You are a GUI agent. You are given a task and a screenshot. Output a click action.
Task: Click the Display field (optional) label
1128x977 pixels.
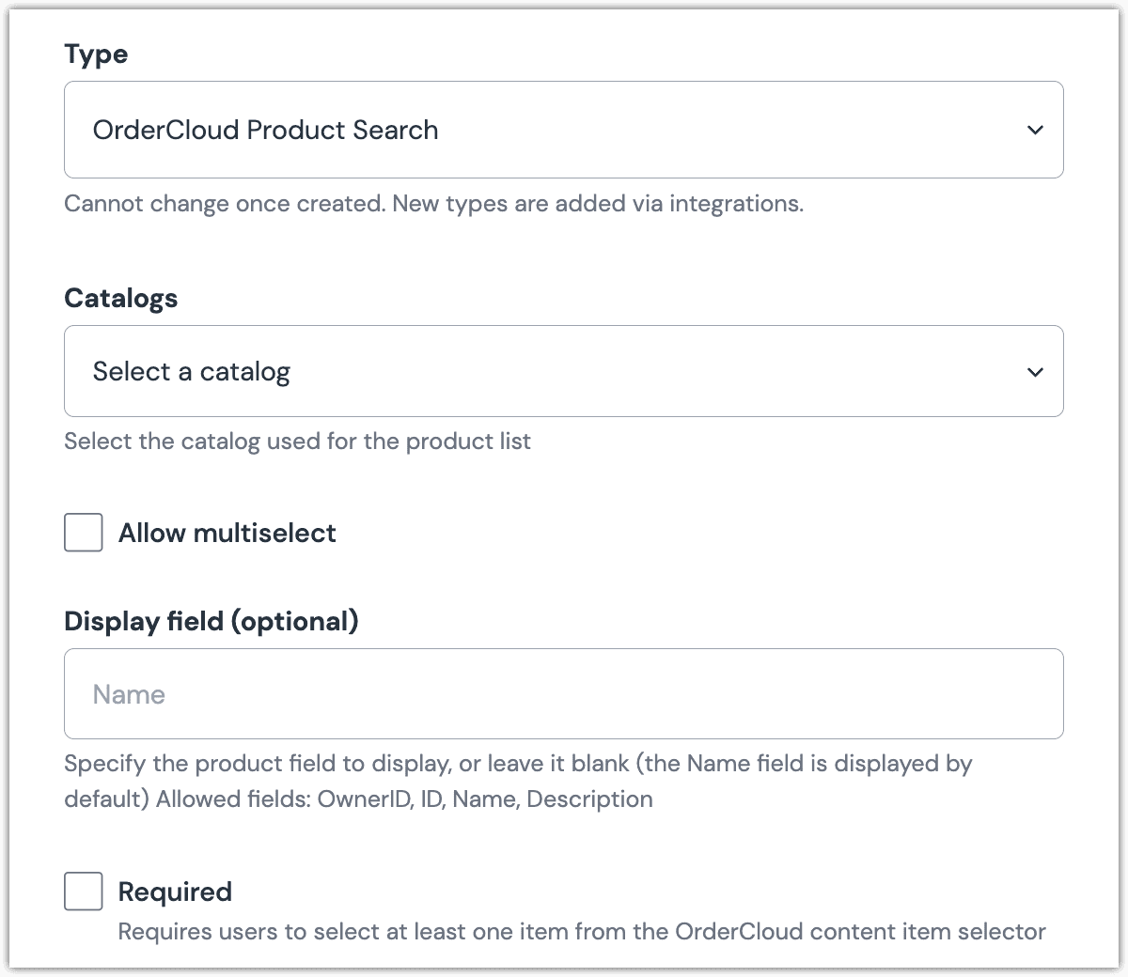211,621
